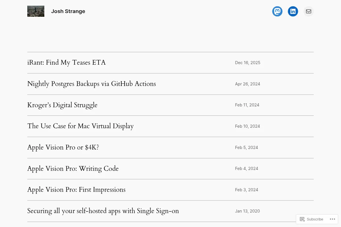Click the site logo city thumbnail
The image size is (341, 227).
[36, 11]
